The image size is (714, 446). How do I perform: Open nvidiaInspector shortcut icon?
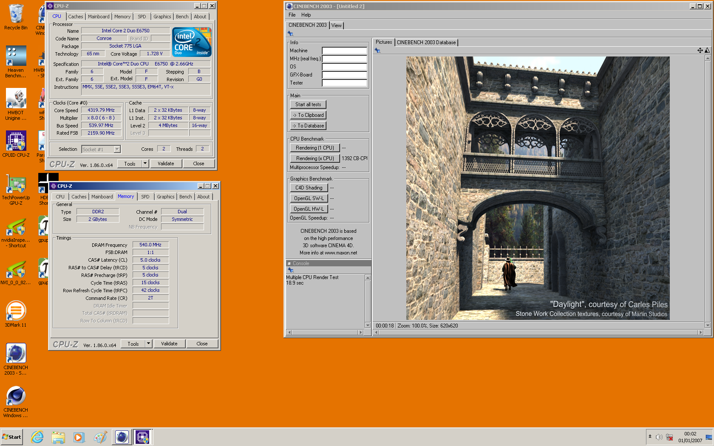pos(16,231)
